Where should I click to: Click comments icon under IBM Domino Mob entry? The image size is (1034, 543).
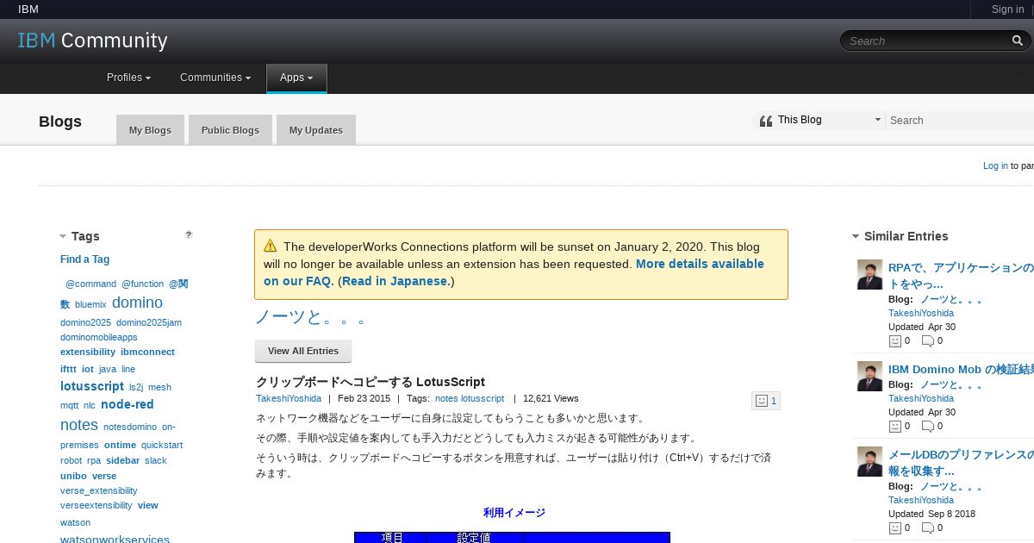[928, 426]
